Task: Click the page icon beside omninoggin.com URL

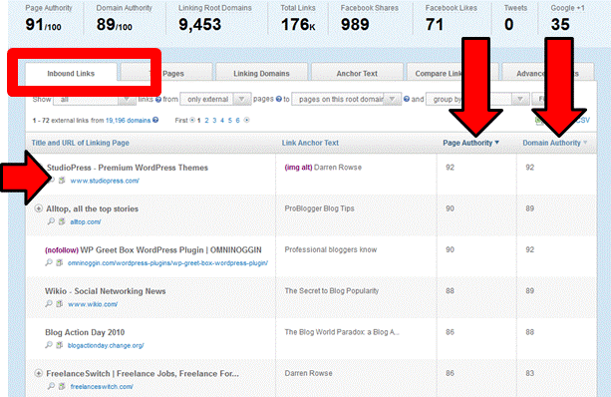Action: [59, 263]
